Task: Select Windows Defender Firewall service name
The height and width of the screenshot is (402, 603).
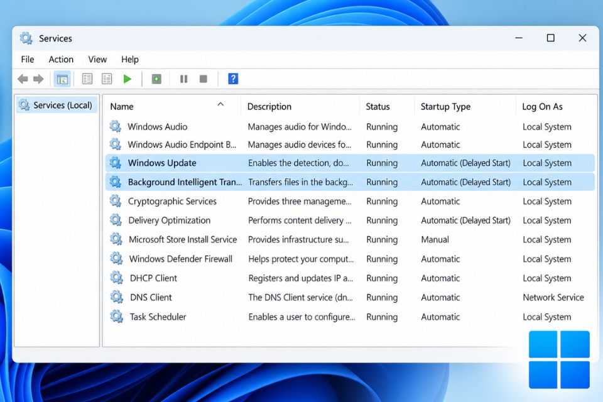Action: [181, 259]
